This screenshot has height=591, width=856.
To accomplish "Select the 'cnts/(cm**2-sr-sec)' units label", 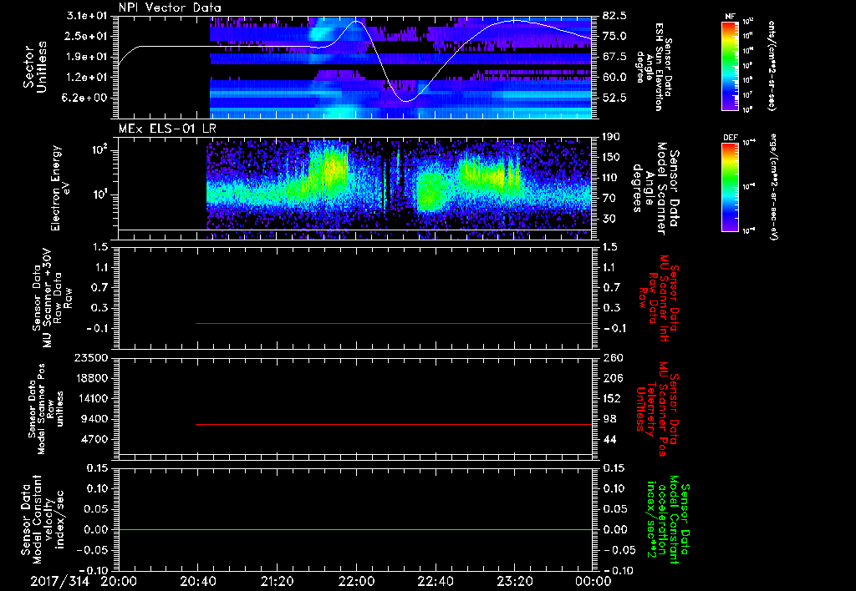I will [772, 66].
